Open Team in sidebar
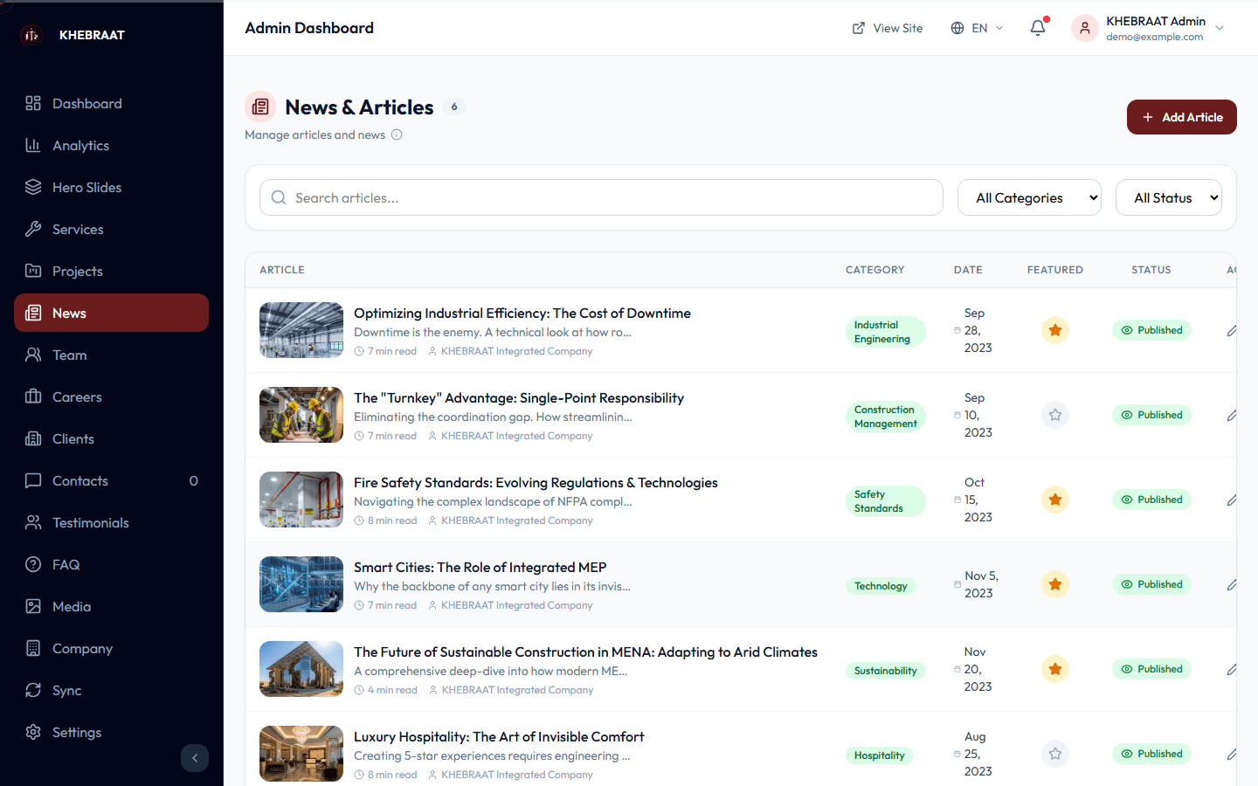 [x=111, y=355]
